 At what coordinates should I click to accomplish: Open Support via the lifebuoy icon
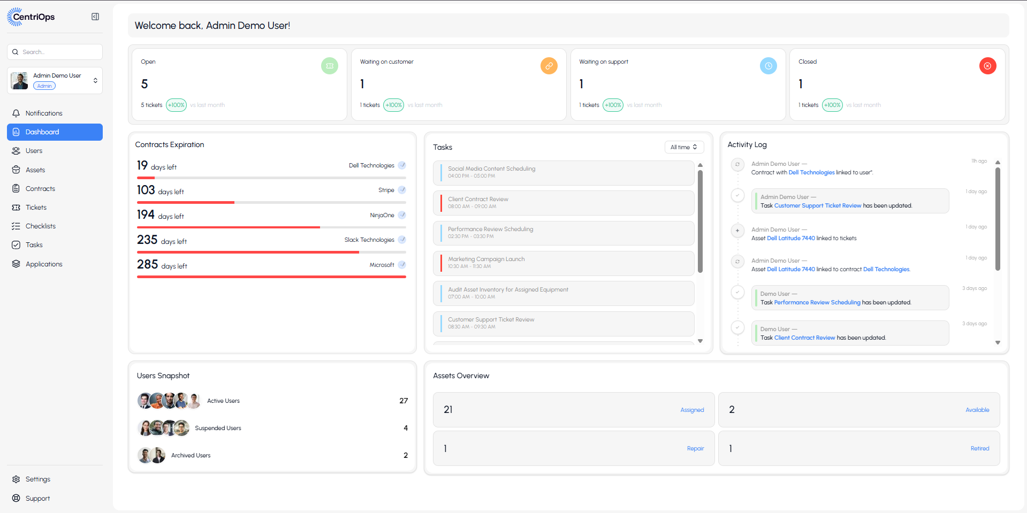16,498
